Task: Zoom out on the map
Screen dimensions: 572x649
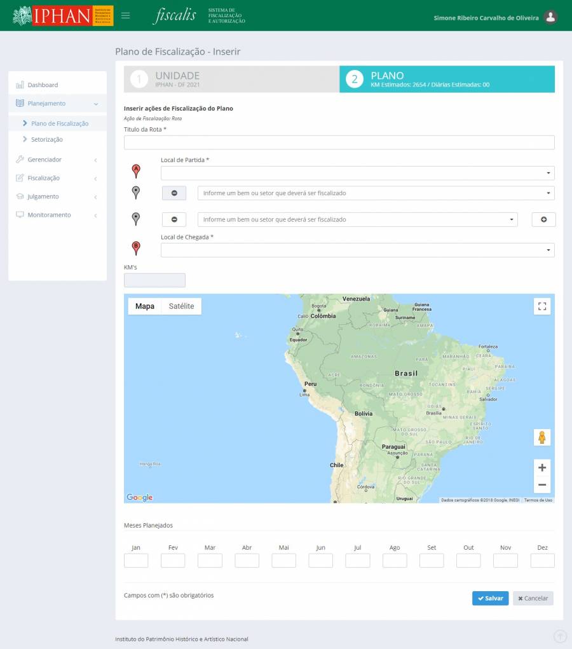Action: pos(542,485)
